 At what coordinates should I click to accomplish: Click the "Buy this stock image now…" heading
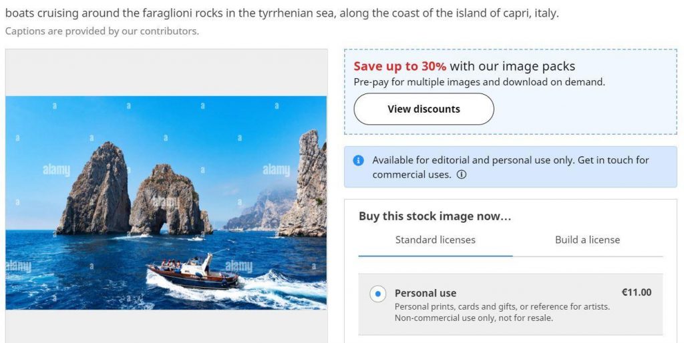click(x=435, y=216)
